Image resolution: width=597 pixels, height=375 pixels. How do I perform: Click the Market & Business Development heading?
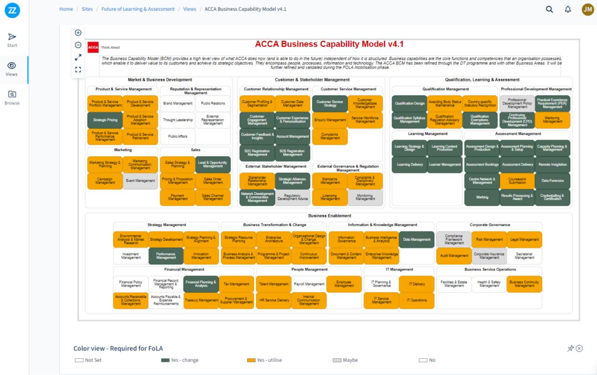[x=160, y=80]
